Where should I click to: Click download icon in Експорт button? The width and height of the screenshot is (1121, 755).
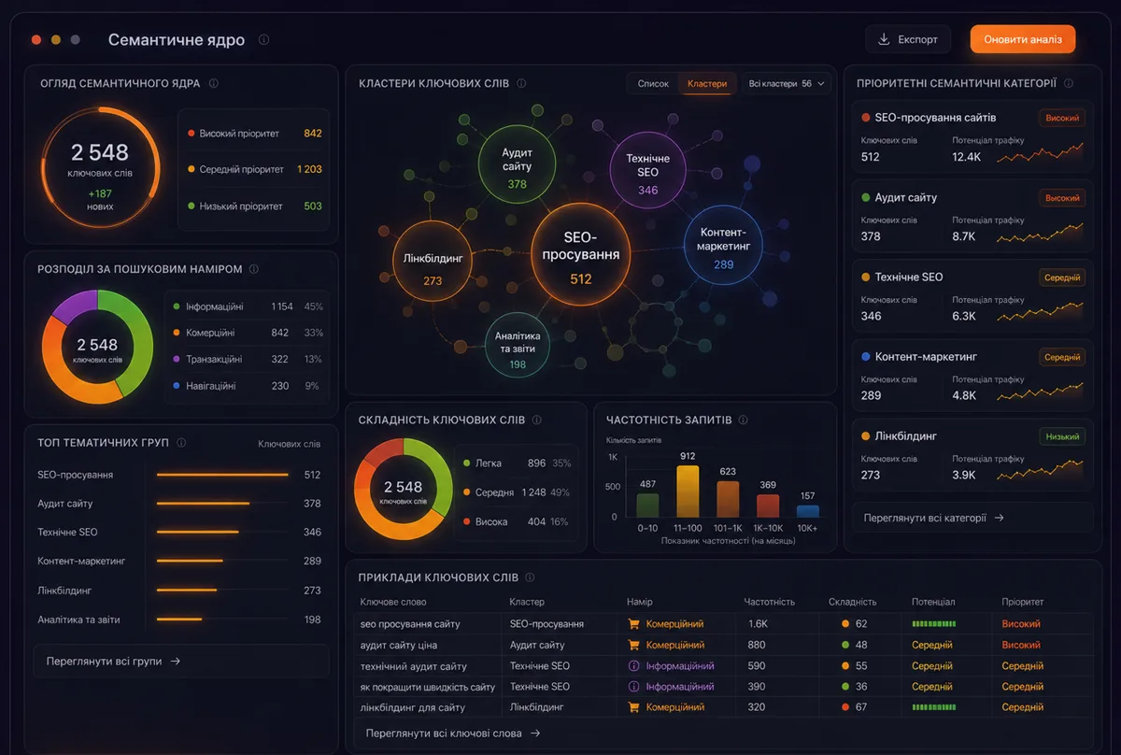pyautogui.click(x=884, y=39)
